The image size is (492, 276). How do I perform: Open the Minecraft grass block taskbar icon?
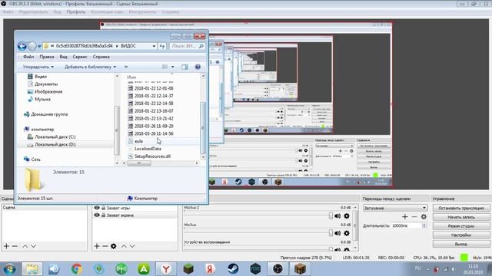pos(188,269)
